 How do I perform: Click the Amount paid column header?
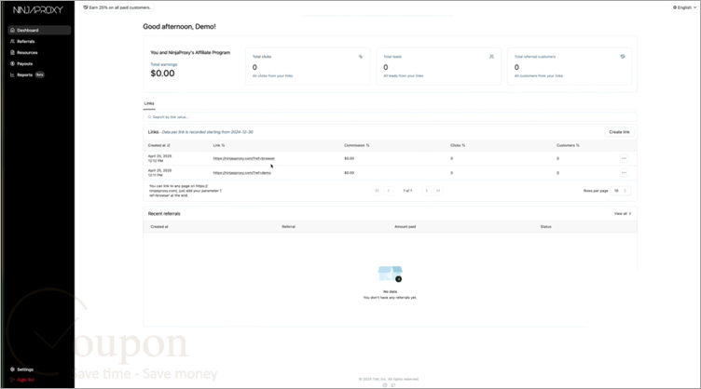click(x=405, y=227)
